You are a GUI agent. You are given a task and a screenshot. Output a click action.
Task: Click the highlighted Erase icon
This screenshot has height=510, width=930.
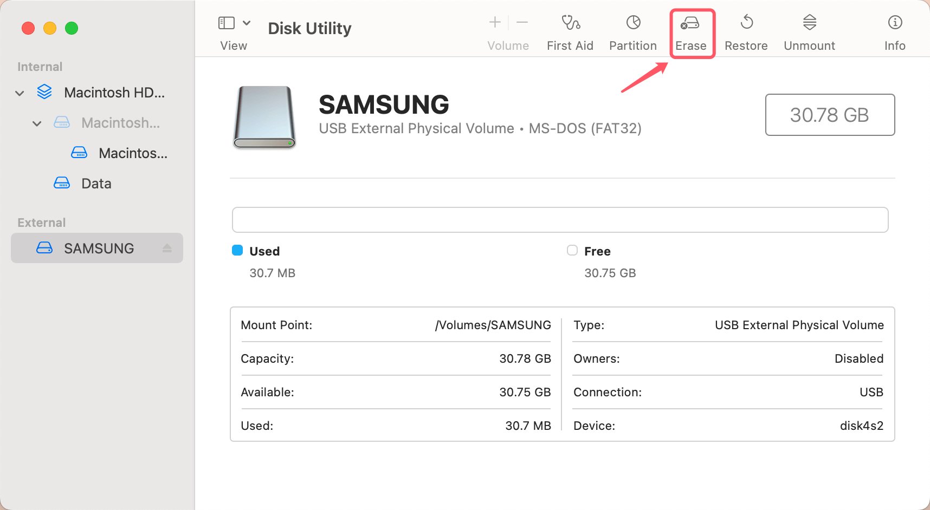(692, 31)
